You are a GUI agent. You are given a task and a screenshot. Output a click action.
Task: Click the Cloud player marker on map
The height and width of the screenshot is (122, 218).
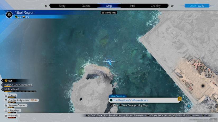click(109, 62)
